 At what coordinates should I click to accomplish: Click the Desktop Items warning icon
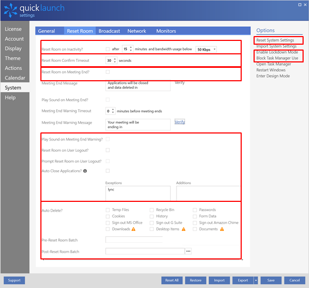[x=184, y=229]
